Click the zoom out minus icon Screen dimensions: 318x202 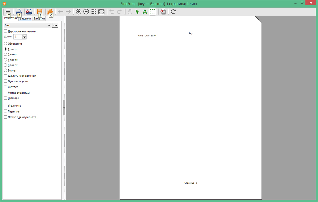(86, 12)
